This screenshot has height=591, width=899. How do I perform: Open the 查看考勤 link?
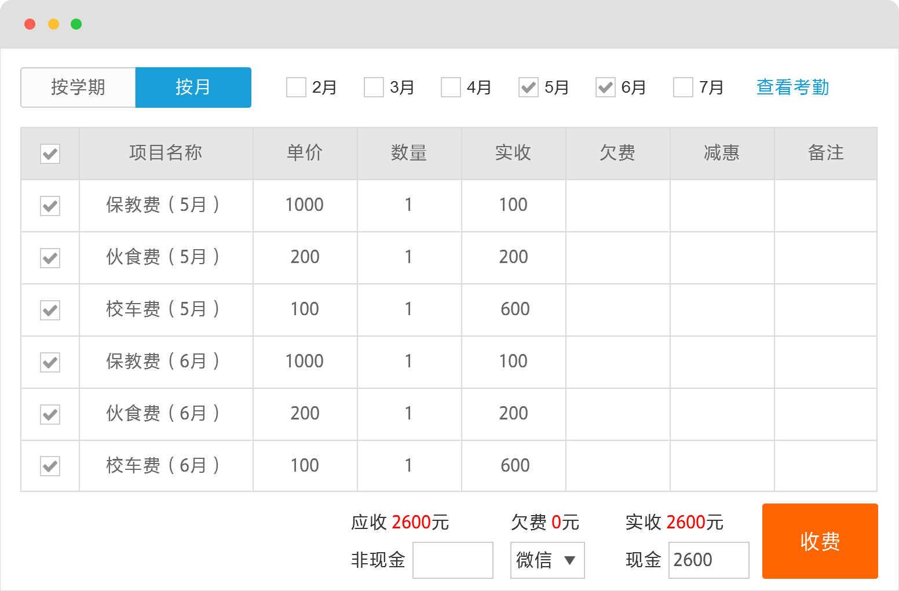point(792,87)
